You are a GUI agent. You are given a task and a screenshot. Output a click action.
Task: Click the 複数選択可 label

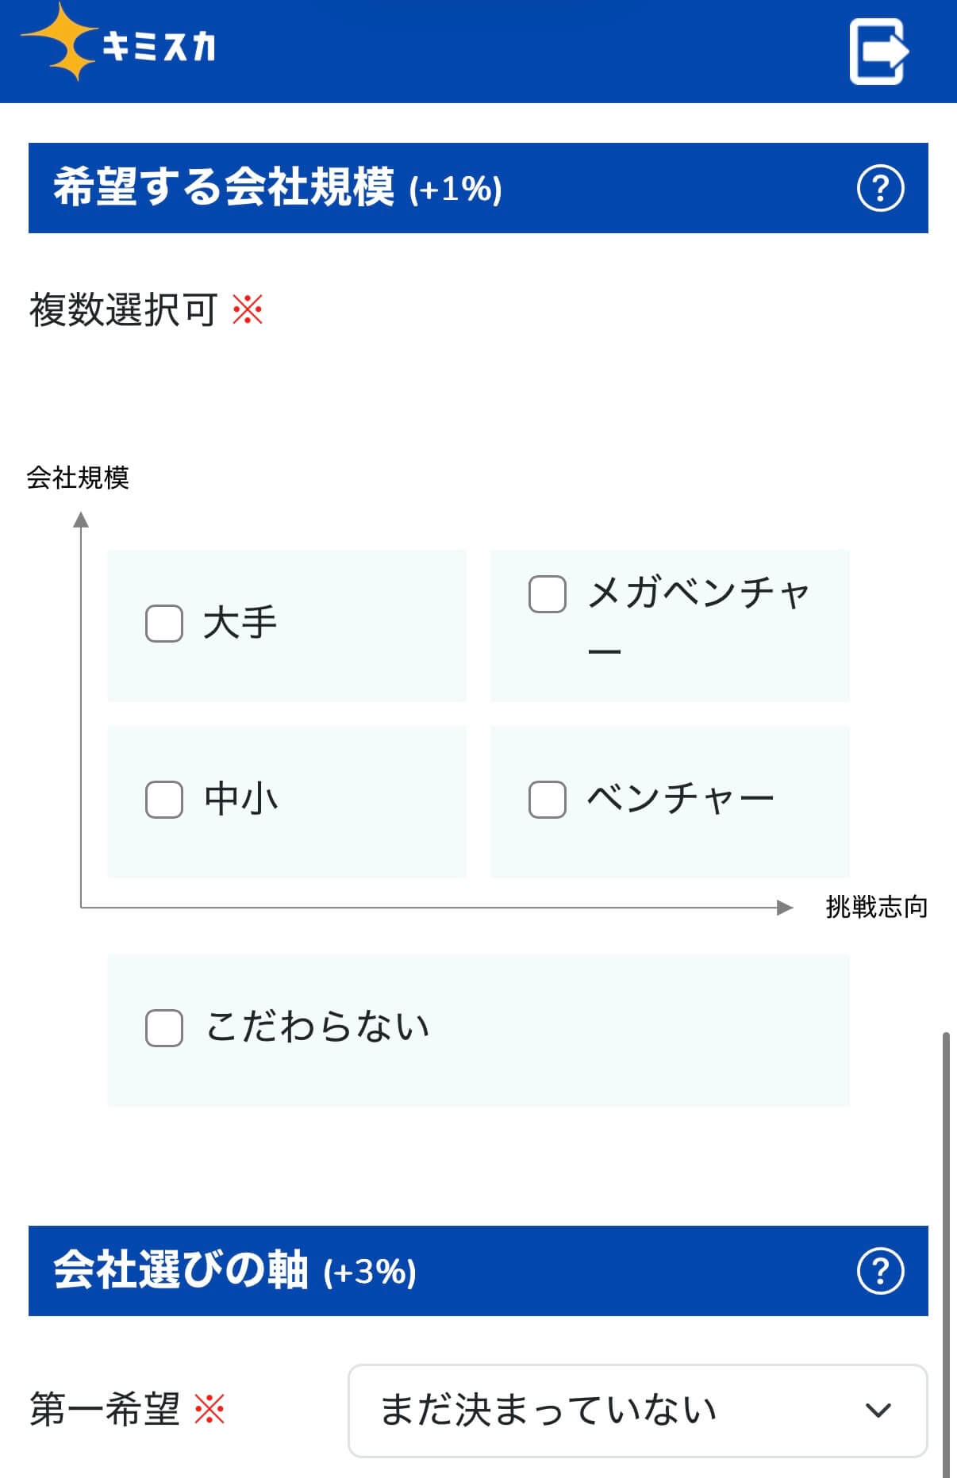pos(123,309)
